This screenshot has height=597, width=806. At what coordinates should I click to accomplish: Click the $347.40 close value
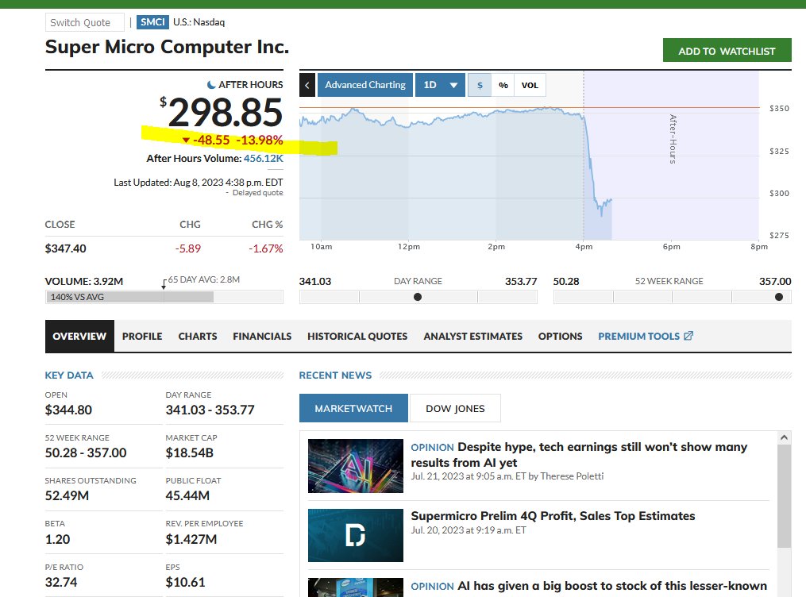coord(65,248)
